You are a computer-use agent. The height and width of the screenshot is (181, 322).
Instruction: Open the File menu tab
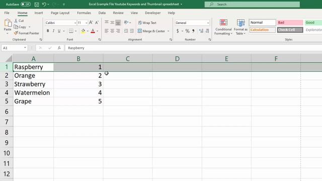tap(7, 13)
